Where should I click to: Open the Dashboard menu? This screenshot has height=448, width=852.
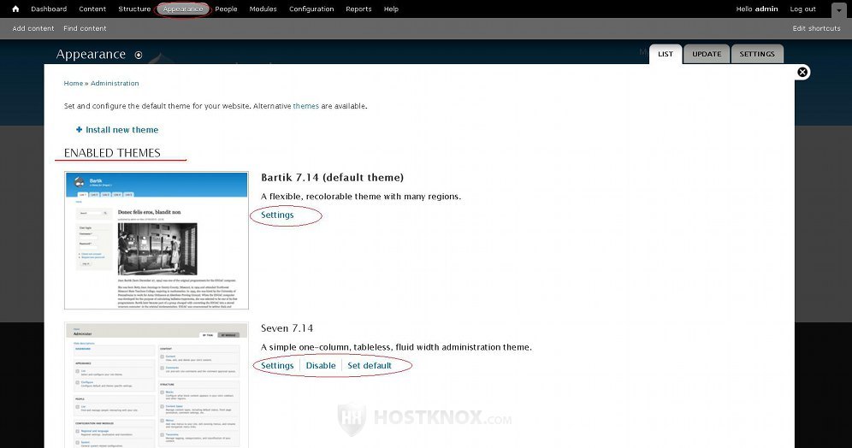[49, 9]
